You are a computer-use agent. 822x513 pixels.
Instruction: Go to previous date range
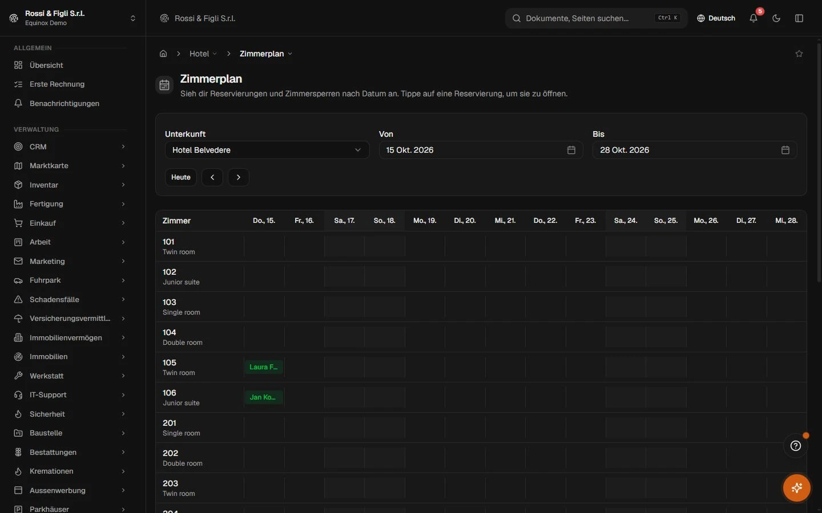[x=212, y=177]
